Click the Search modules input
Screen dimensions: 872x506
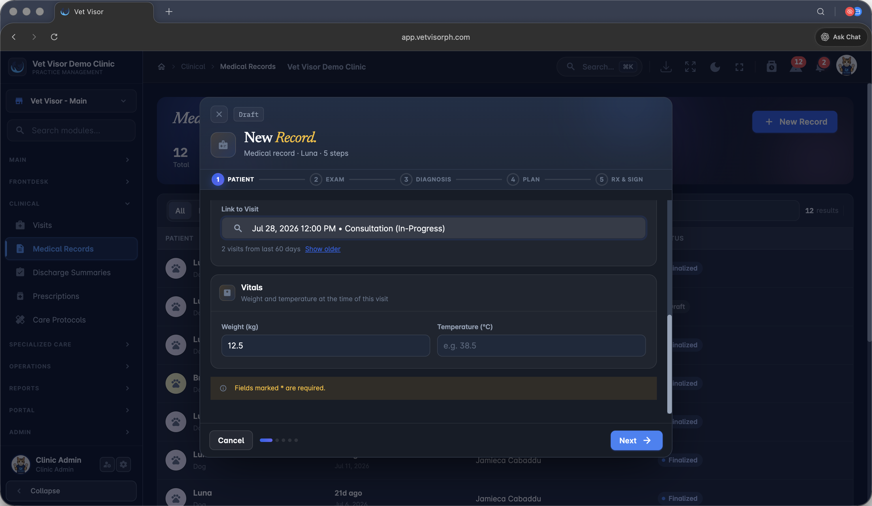(71, 130)
